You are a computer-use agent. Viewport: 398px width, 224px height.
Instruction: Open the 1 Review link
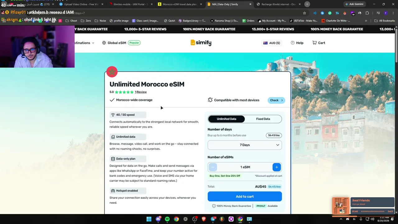tap(141, 92)
